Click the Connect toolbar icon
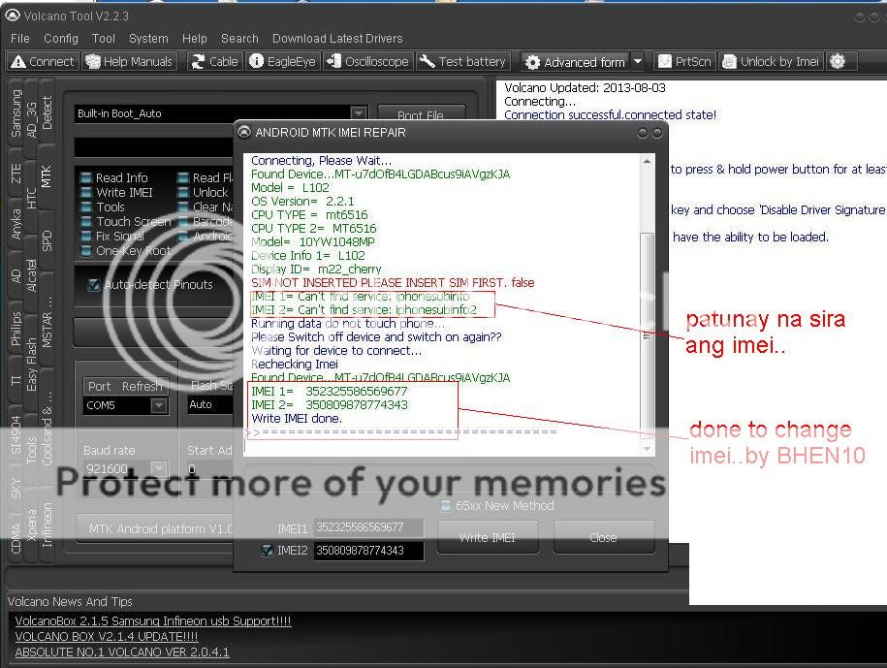 pos(43,61)
